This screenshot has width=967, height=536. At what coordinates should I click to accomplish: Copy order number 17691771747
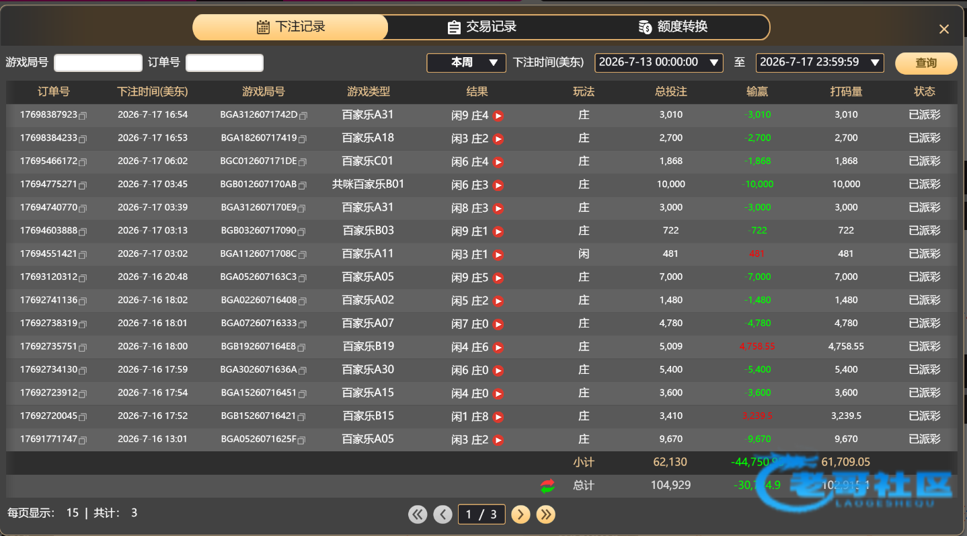(83, 441)
